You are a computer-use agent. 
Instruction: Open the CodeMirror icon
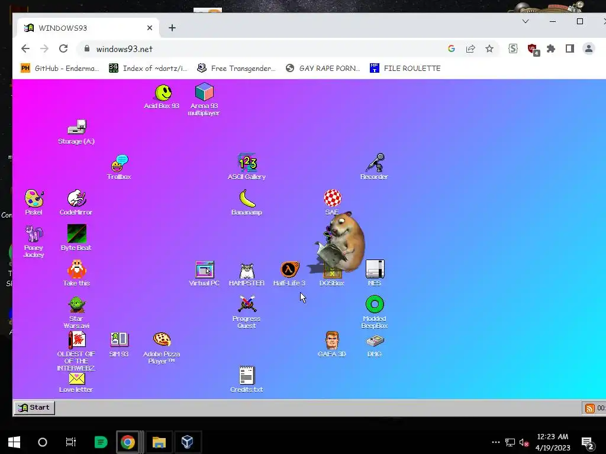[76, 202]
